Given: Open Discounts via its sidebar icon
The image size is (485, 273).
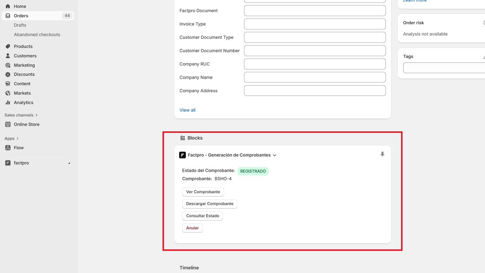Looking at the screenshot, I should click(x=8, y=74).
